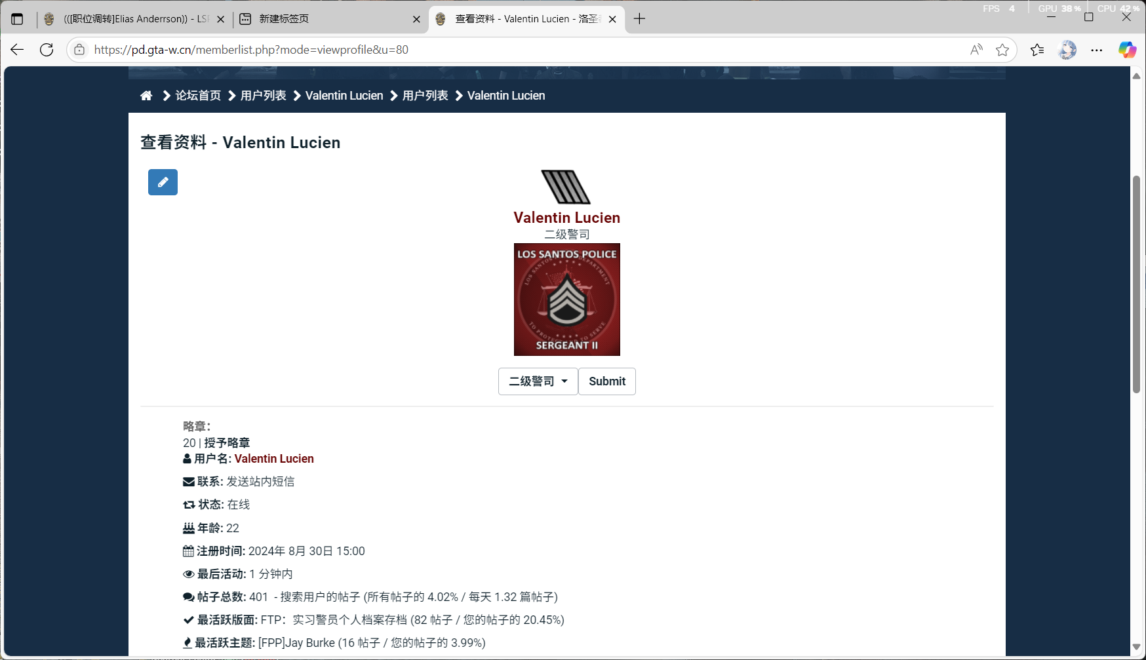Expand the 二级警司 rank dropdown
This screenshot has height=660, width=1146.
538,381
